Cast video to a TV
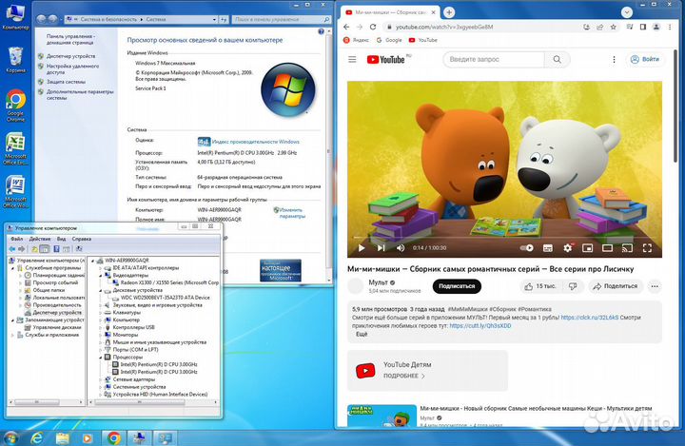Screen dimensions: 685x446 coord(627,248)
